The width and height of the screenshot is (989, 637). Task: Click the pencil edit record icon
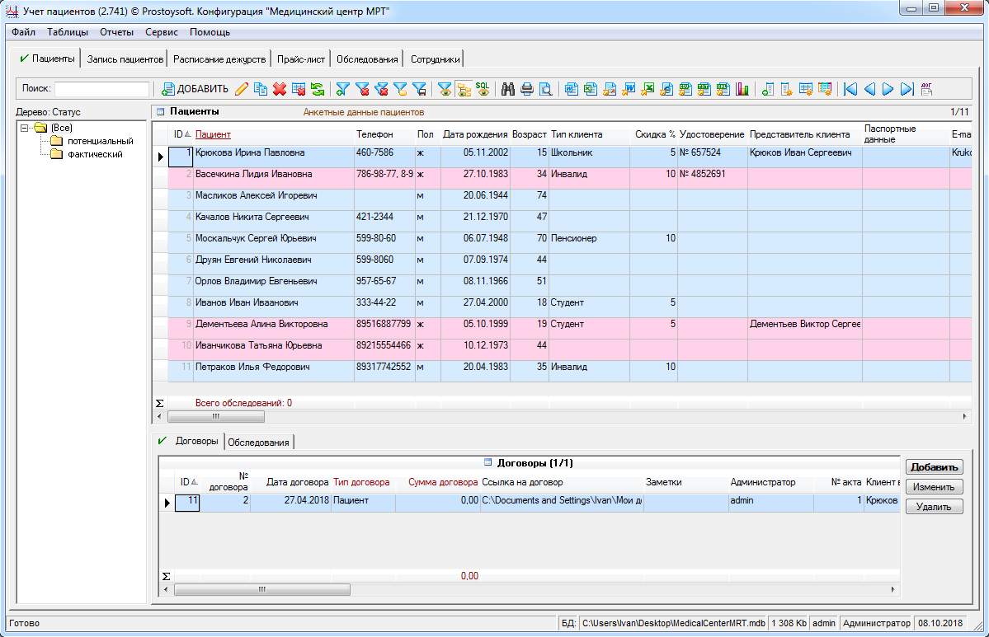pos(242,89)
